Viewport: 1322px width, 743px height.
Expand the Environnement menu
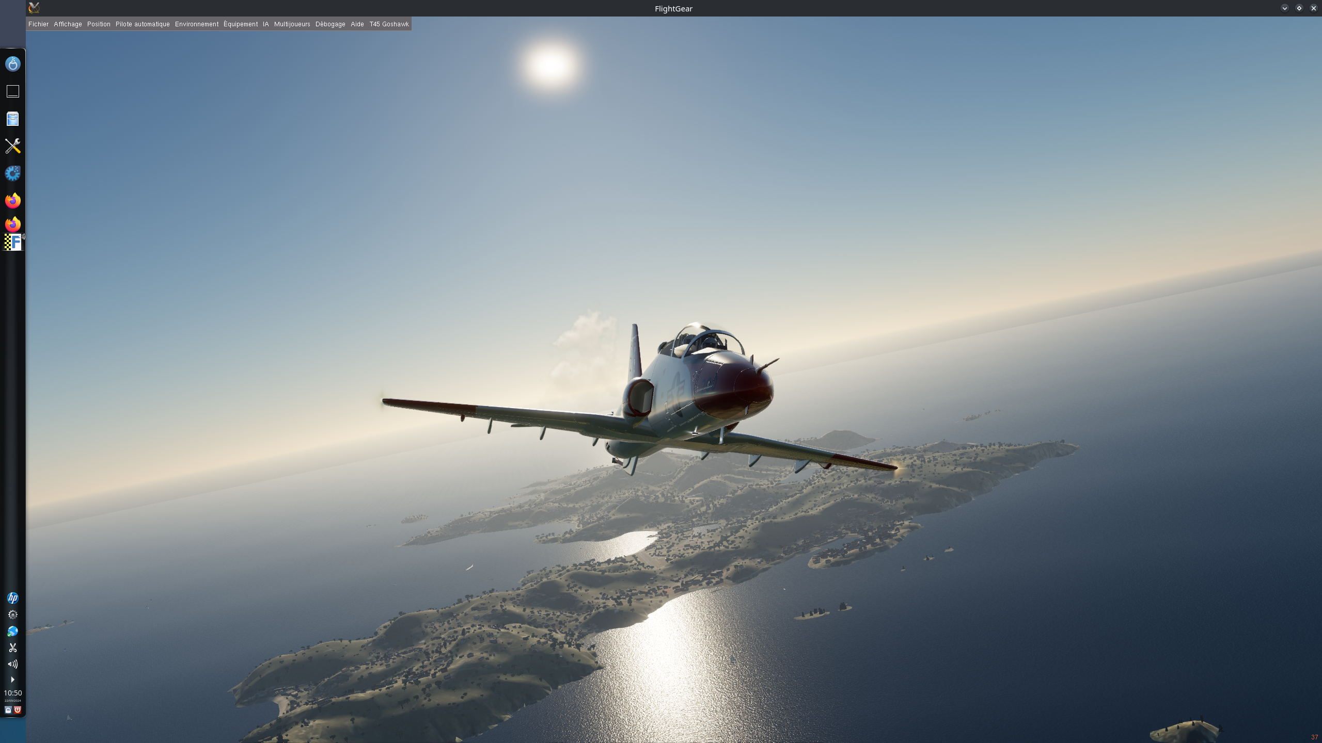click(197, 24)
